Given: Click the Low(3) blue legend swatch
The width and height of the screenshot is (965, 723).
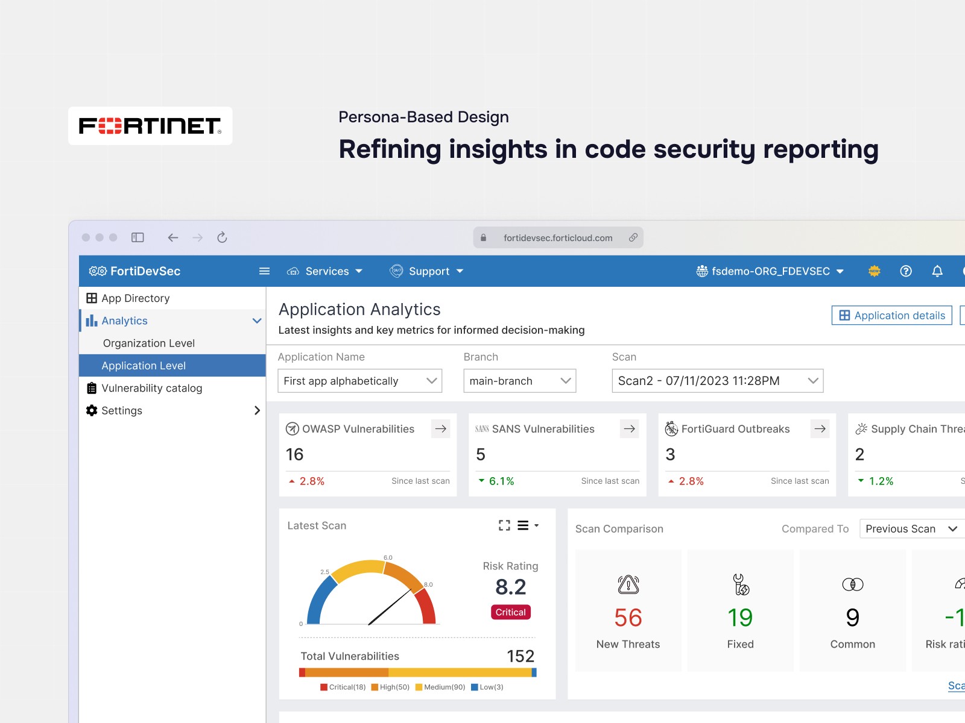Looking at the screenshot, I should click(x=475, y=687).
